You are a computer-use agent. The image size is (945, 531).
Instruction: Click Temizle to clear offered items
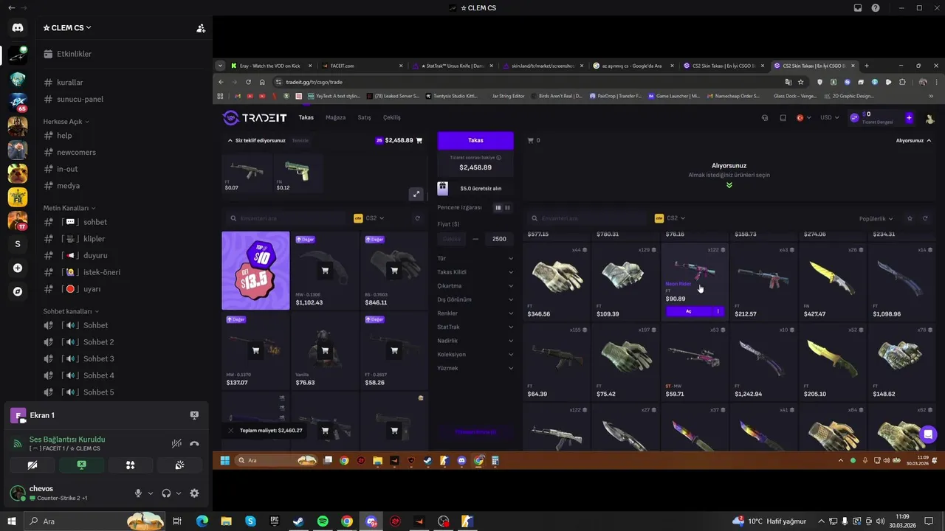(x=300, y=140)
